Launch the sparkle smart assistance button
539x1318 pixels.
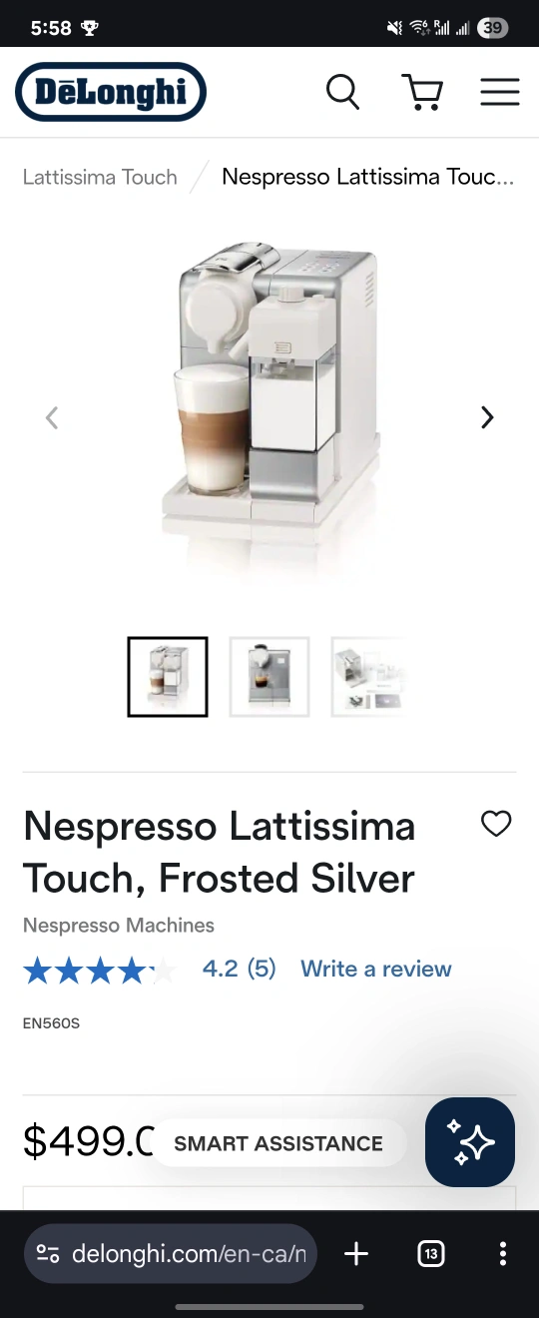(x=470, y=1142)
